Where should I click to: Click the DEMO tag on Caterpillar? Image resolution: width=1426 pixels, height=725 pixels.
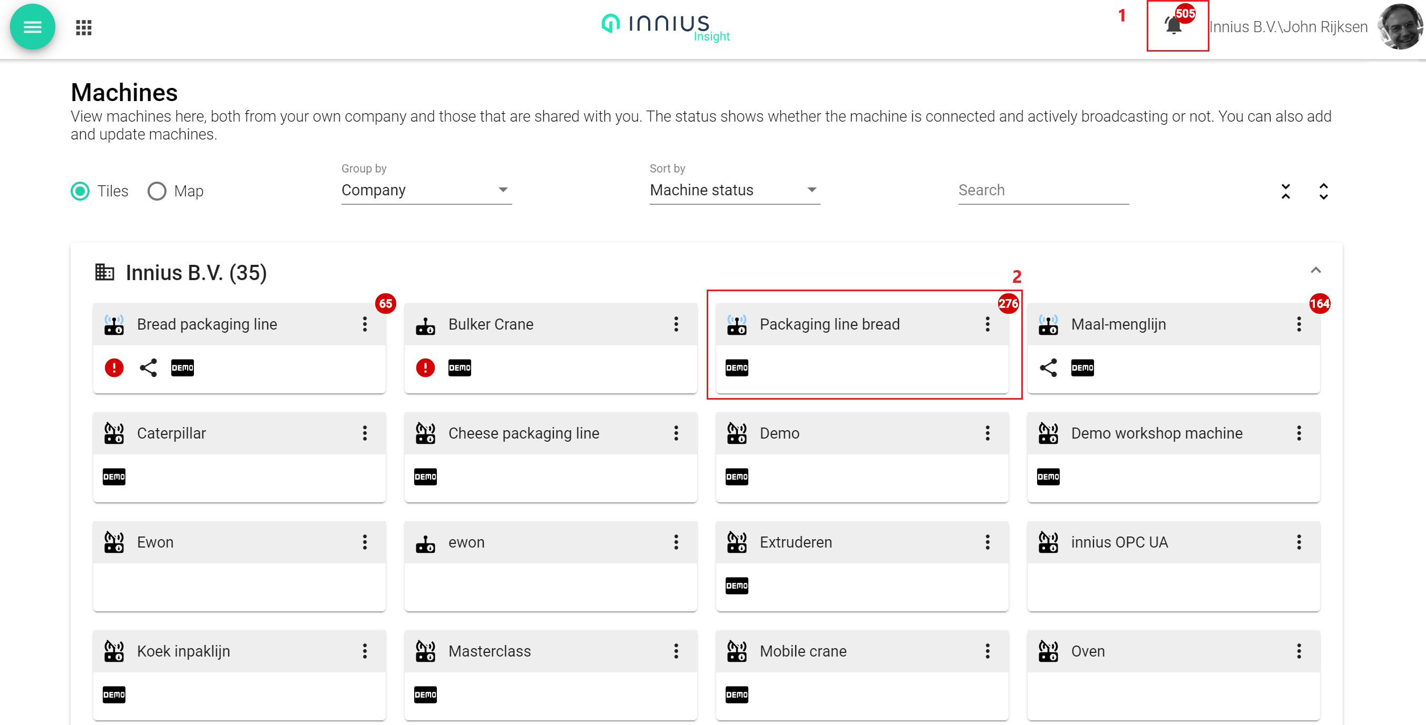114,476
